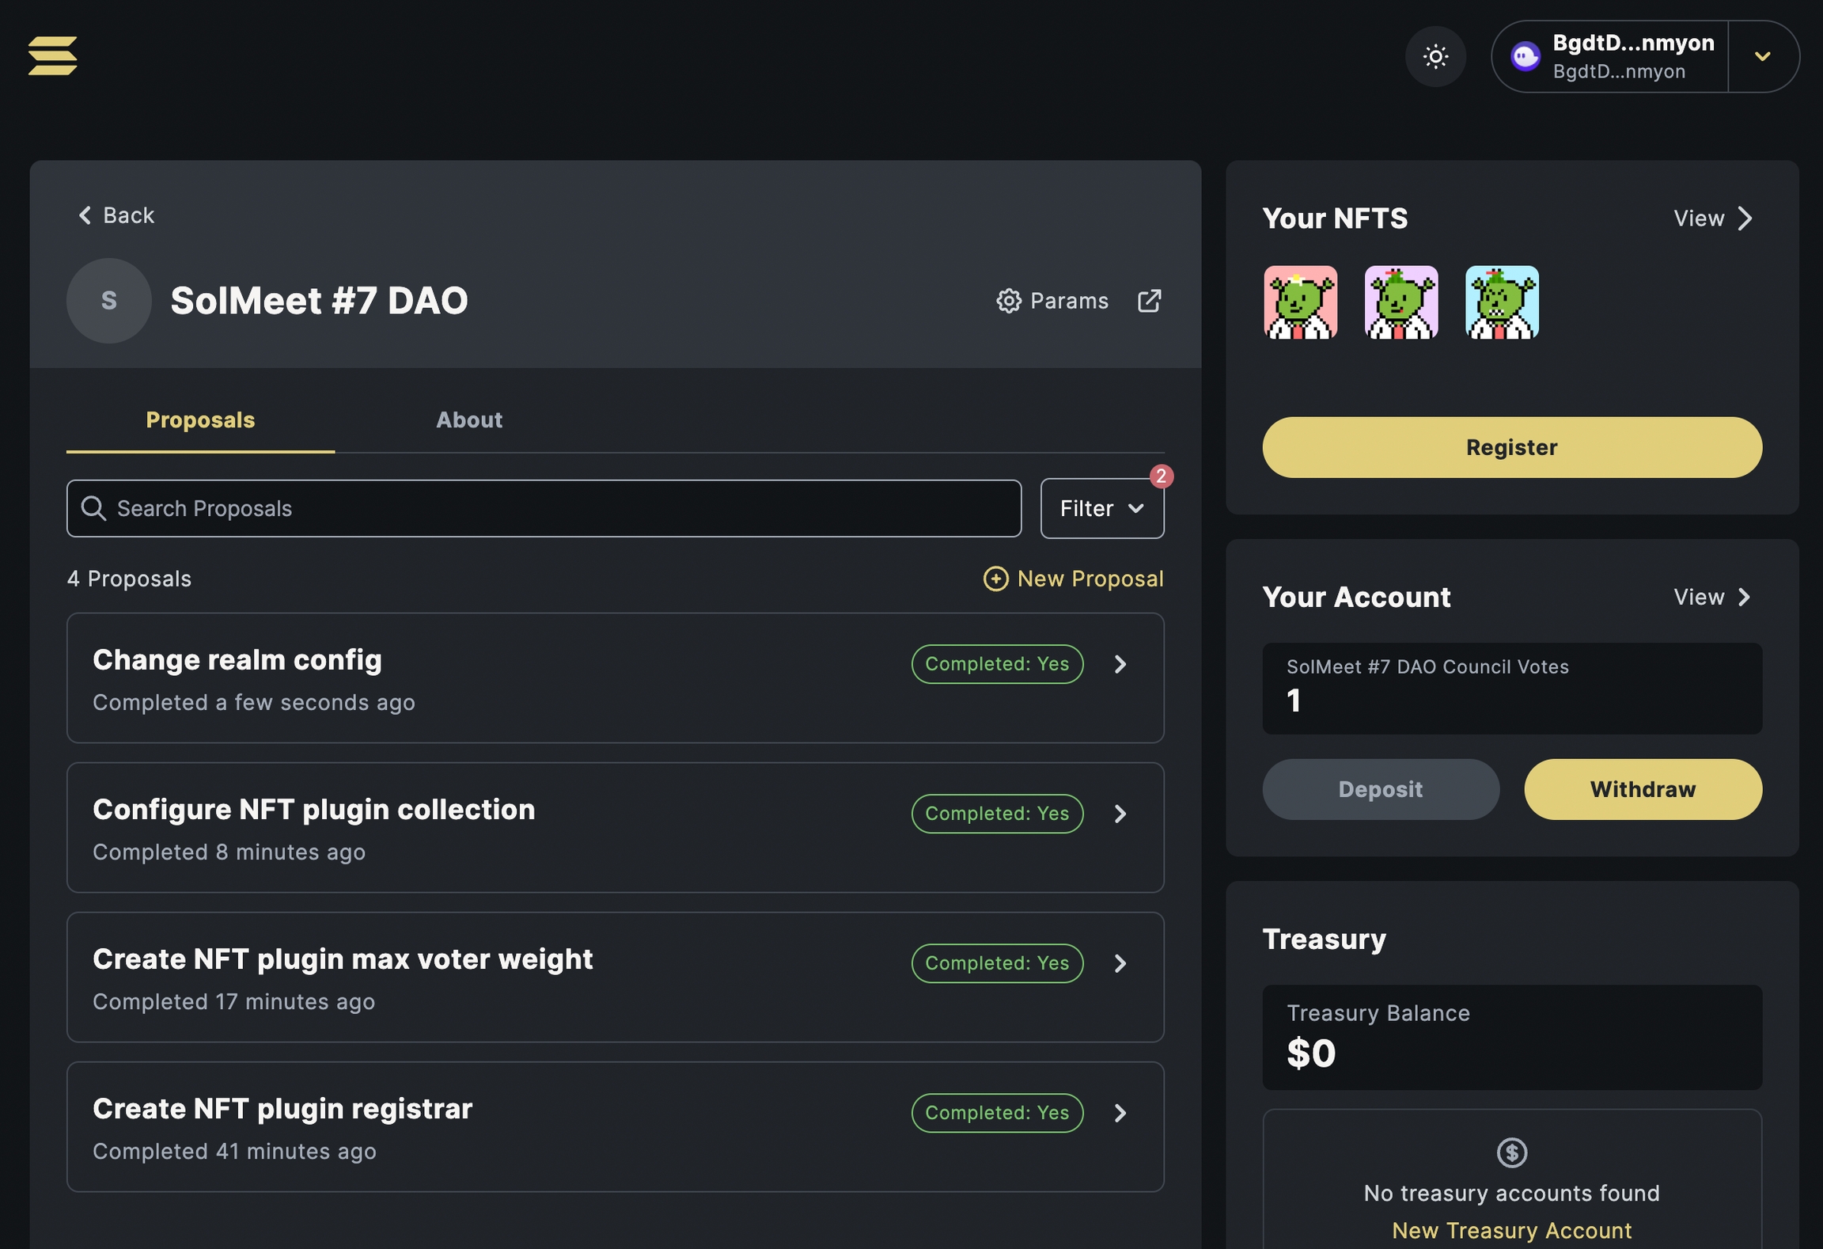
Task: Select the Proposals tab
Action: click(200, 419)
